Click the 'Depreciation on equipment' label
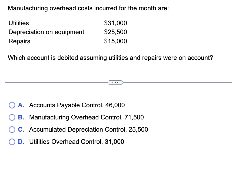 click(x=46, y=32)
